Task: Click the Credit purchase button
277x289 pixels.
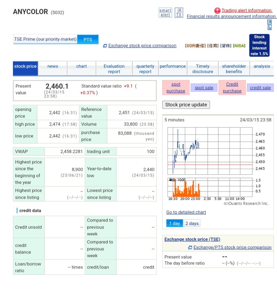Action: coord(232,87)
